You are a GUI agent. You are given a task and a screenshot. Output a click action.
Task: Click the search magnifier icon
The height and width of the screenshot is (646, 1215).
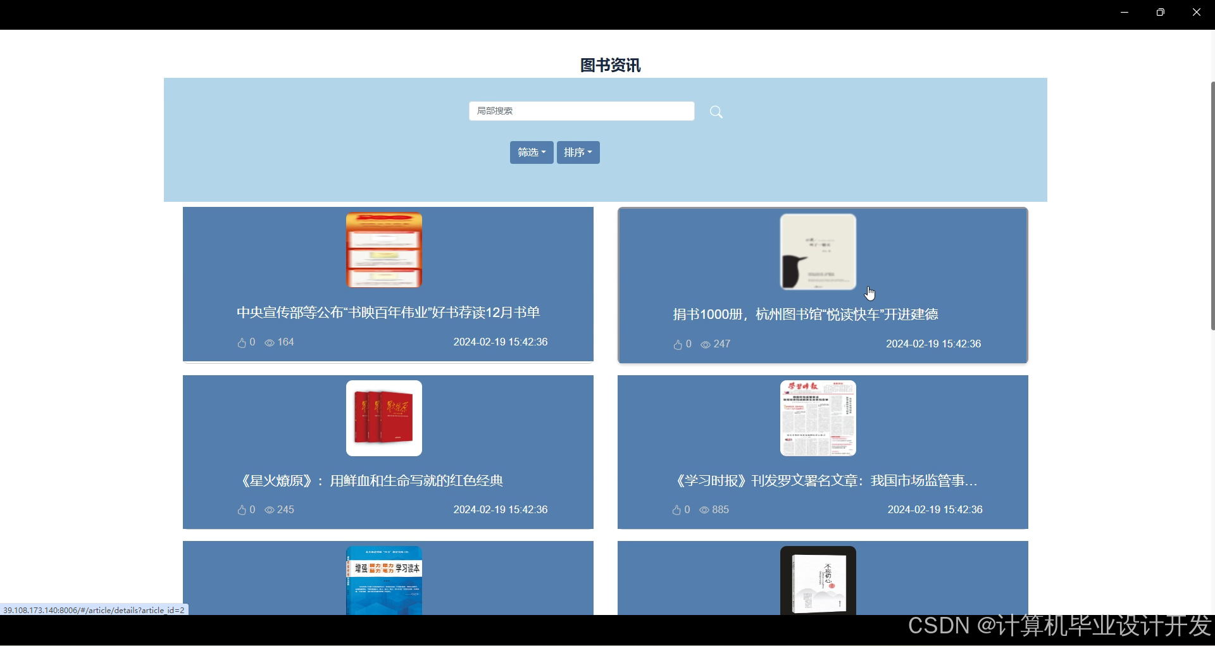click(x=716, y=112)
